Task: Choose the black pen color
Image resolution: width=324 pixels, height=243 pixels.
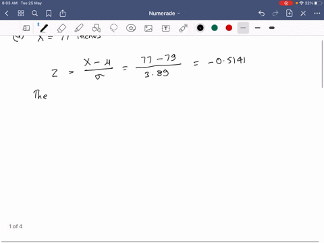Action: coord(200,28)
